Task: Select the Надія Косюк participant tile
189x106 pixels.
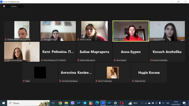Action: (149, 73)
